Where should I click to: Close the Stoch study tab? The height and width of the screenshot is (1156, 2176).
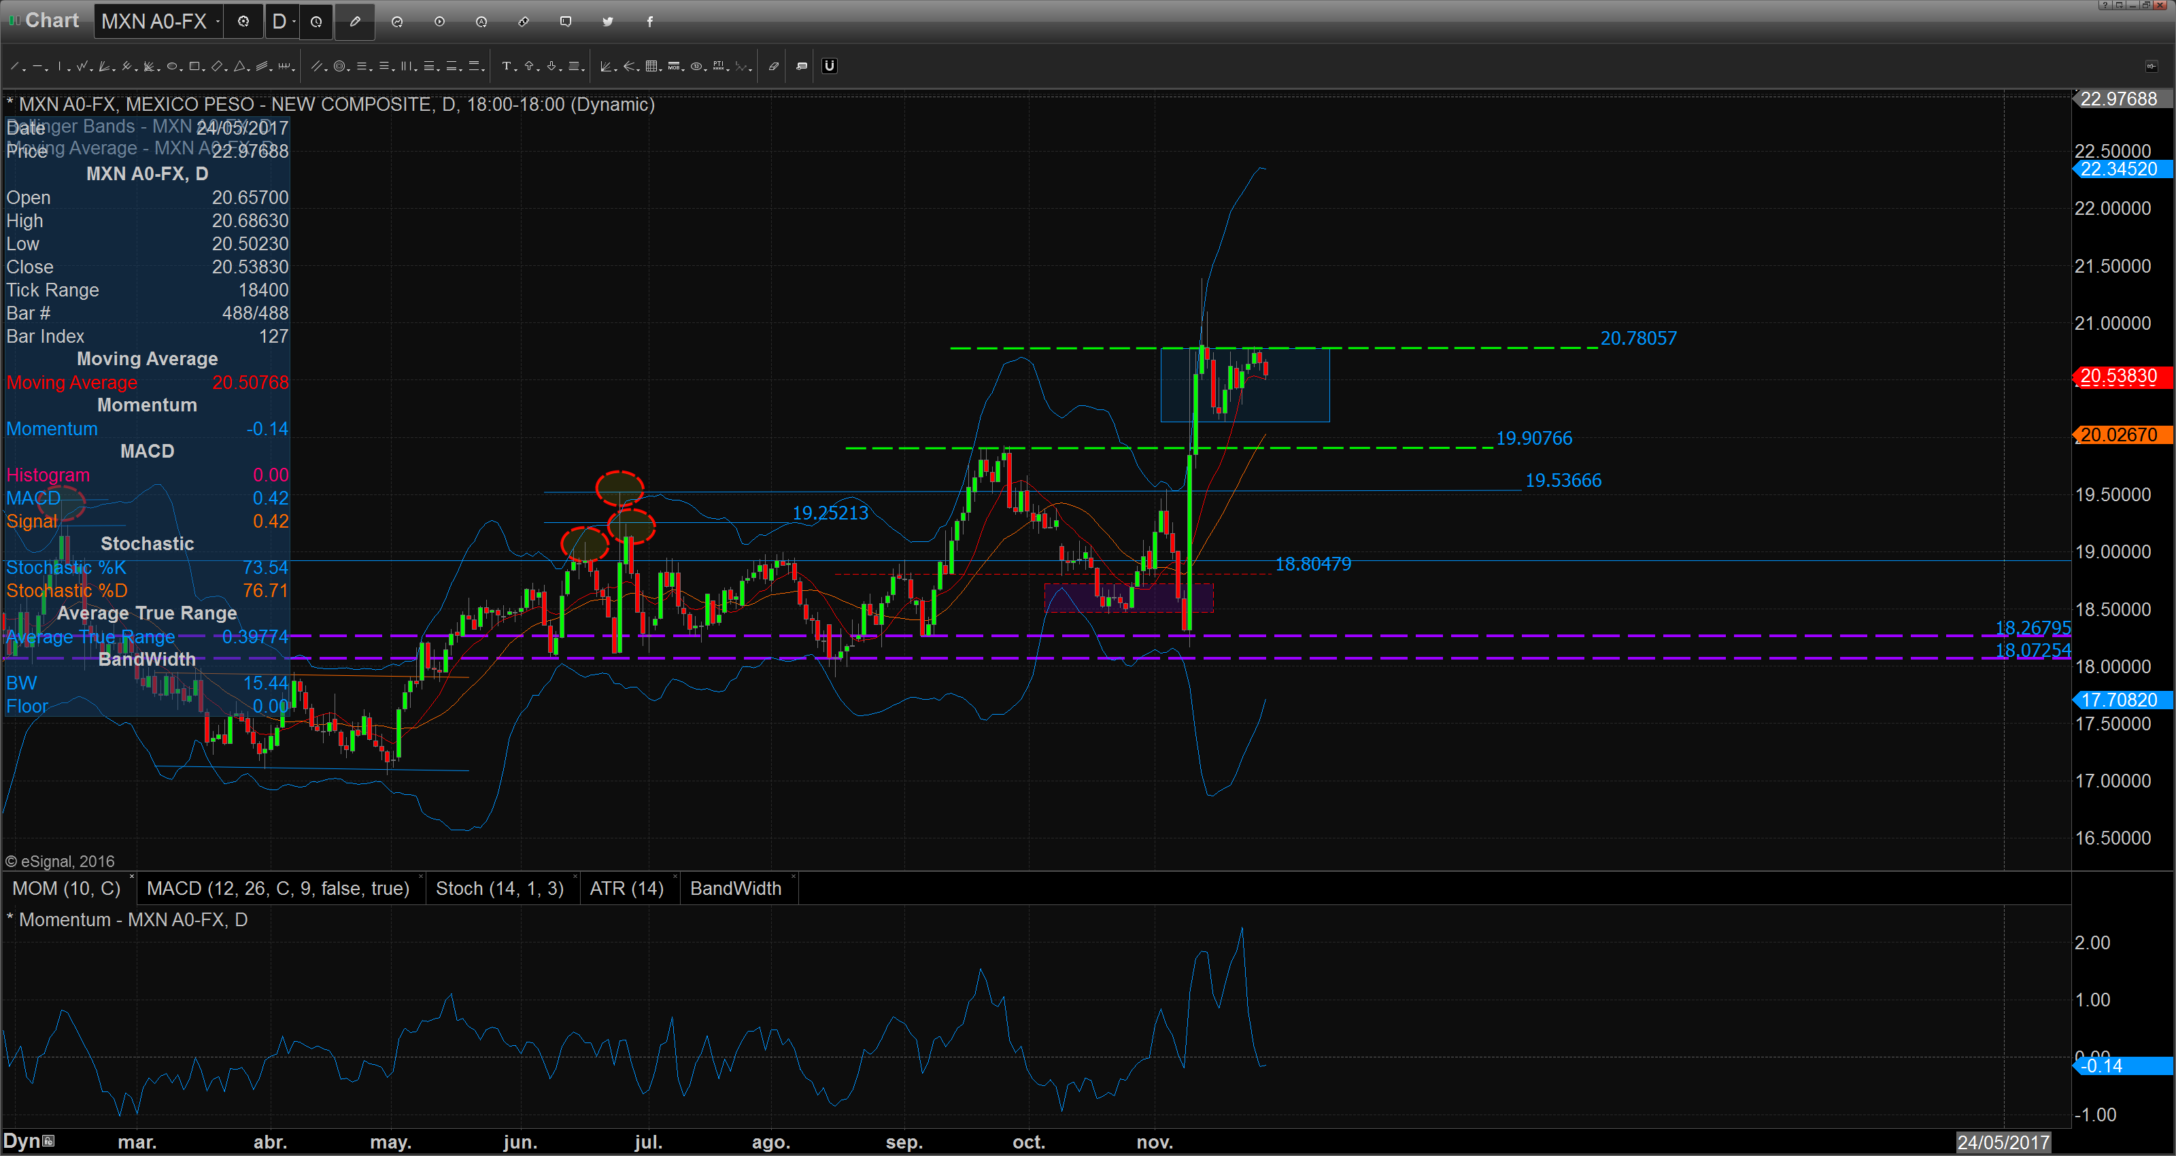[x=575, y=877]
